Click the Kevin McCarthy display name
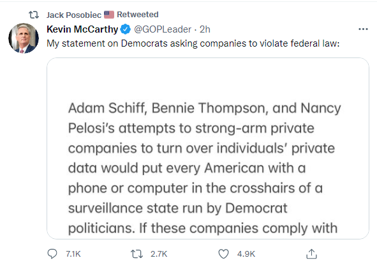Viewport: 377px width, 265px height. coord(82,29)
